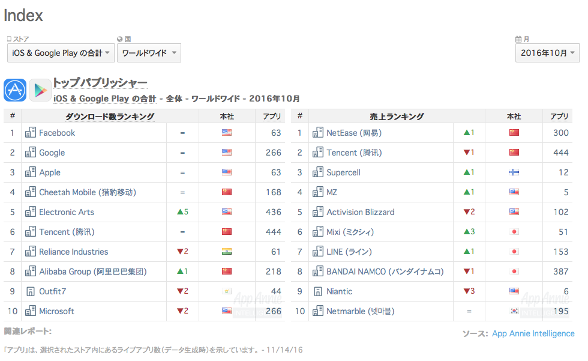588x361 pixels.
Task: Click the down 3 rank change for Niantic
Action: pyautogui.click(x=469, y=291)
